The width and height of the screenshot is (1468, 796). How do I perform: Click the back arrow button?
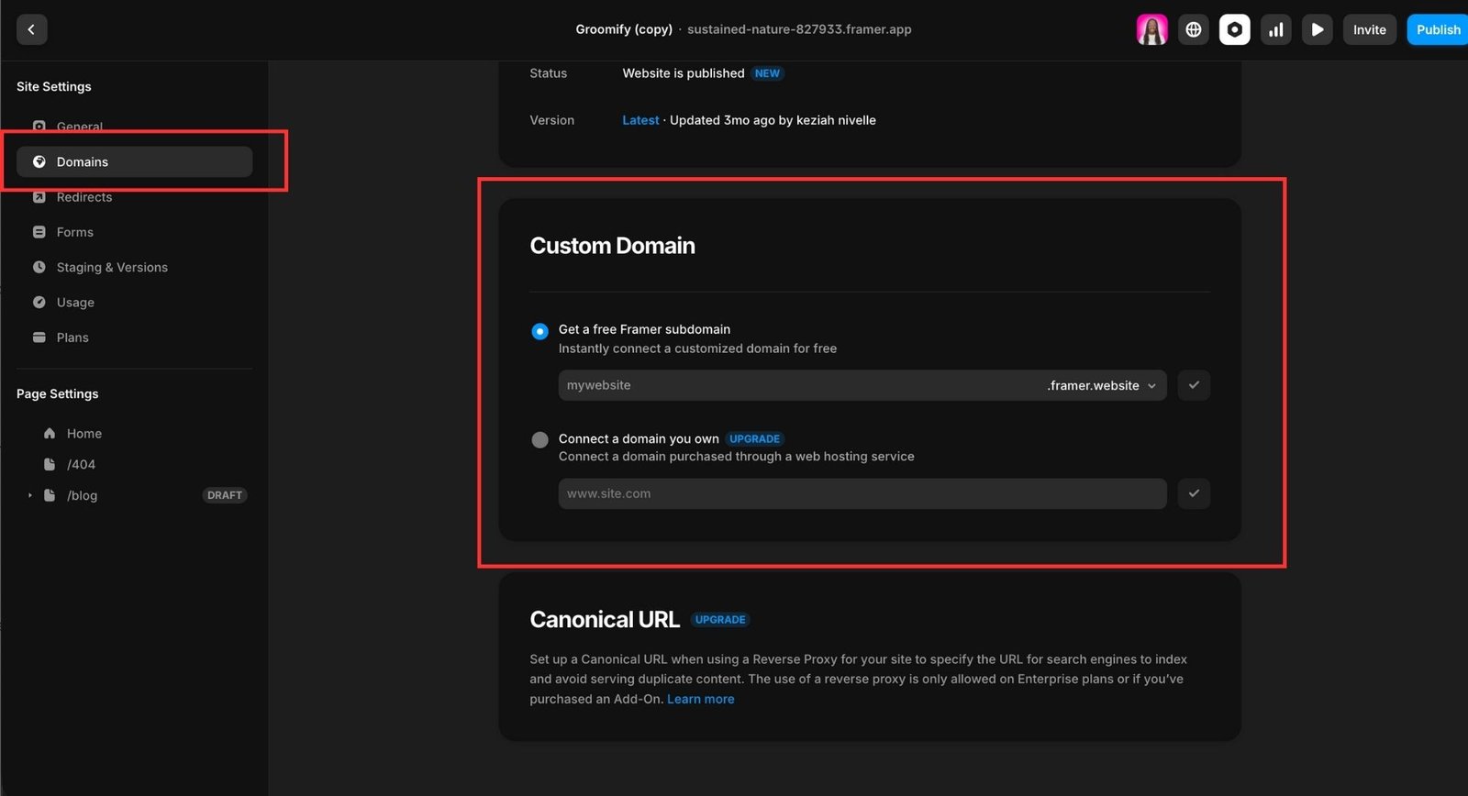[x=31, y=29]
